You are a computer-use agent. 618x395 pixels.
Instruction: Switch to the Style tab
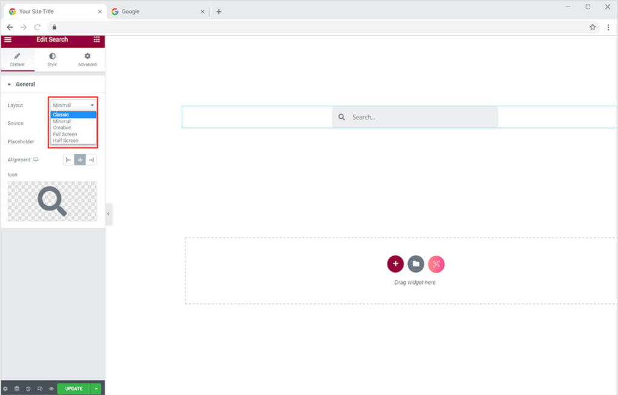53,60
